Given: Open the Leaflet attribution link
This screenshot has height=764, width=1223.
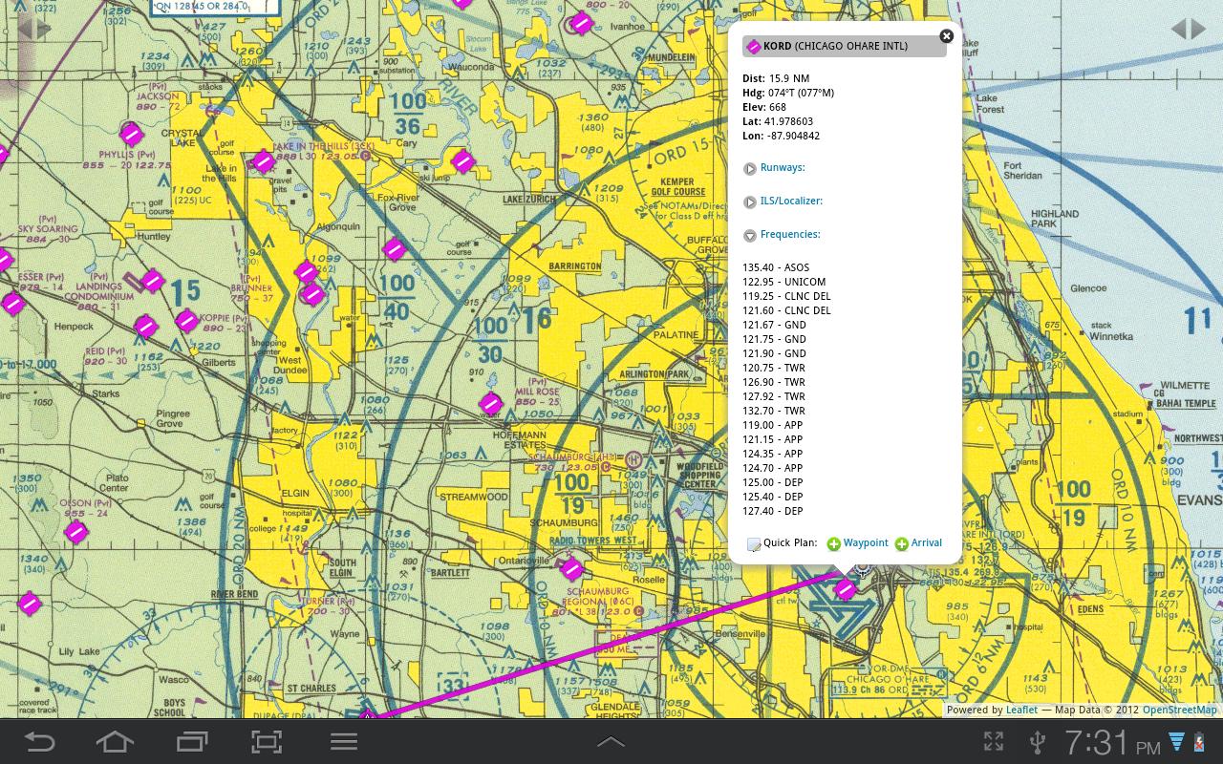Looking at the screenshot, I should 1021,710.
